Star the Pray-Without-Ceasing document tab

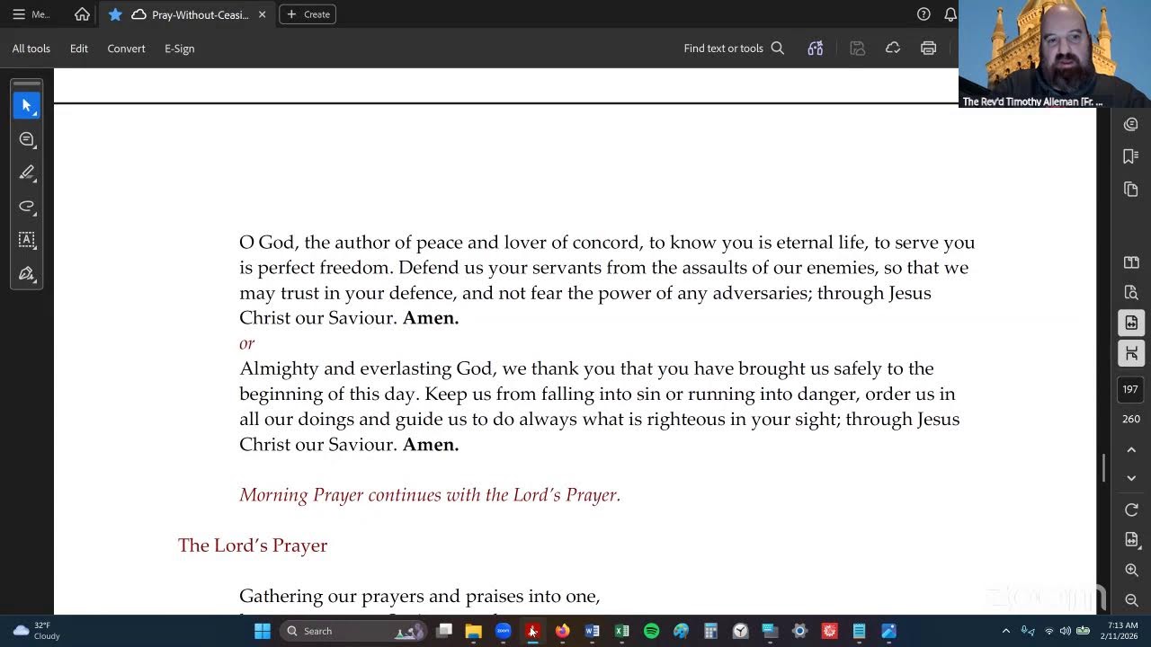click(115, 14)
